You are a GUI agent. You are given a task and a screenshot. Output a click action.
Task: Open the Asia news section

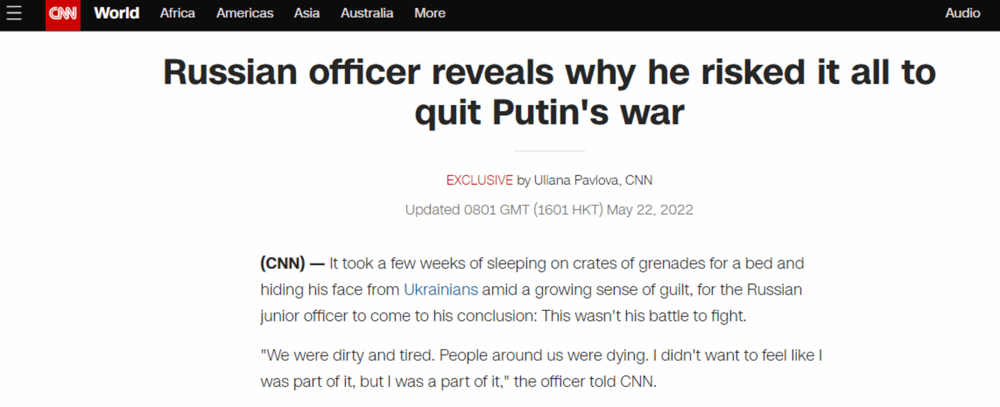307,14
